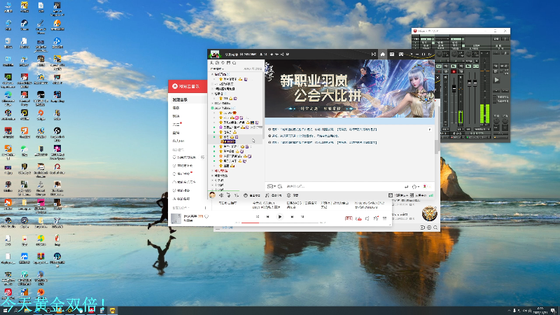Viewport: 560px width, 315px height.
Task: Click the collapse-sidebar icon beside the YY home icon
Action: point(374,55)
